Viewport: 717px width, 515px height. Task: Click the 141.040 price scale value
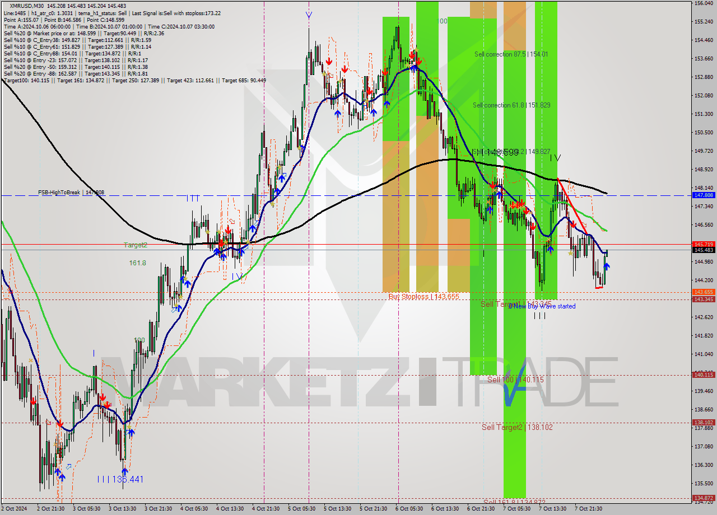coord(704,354)
